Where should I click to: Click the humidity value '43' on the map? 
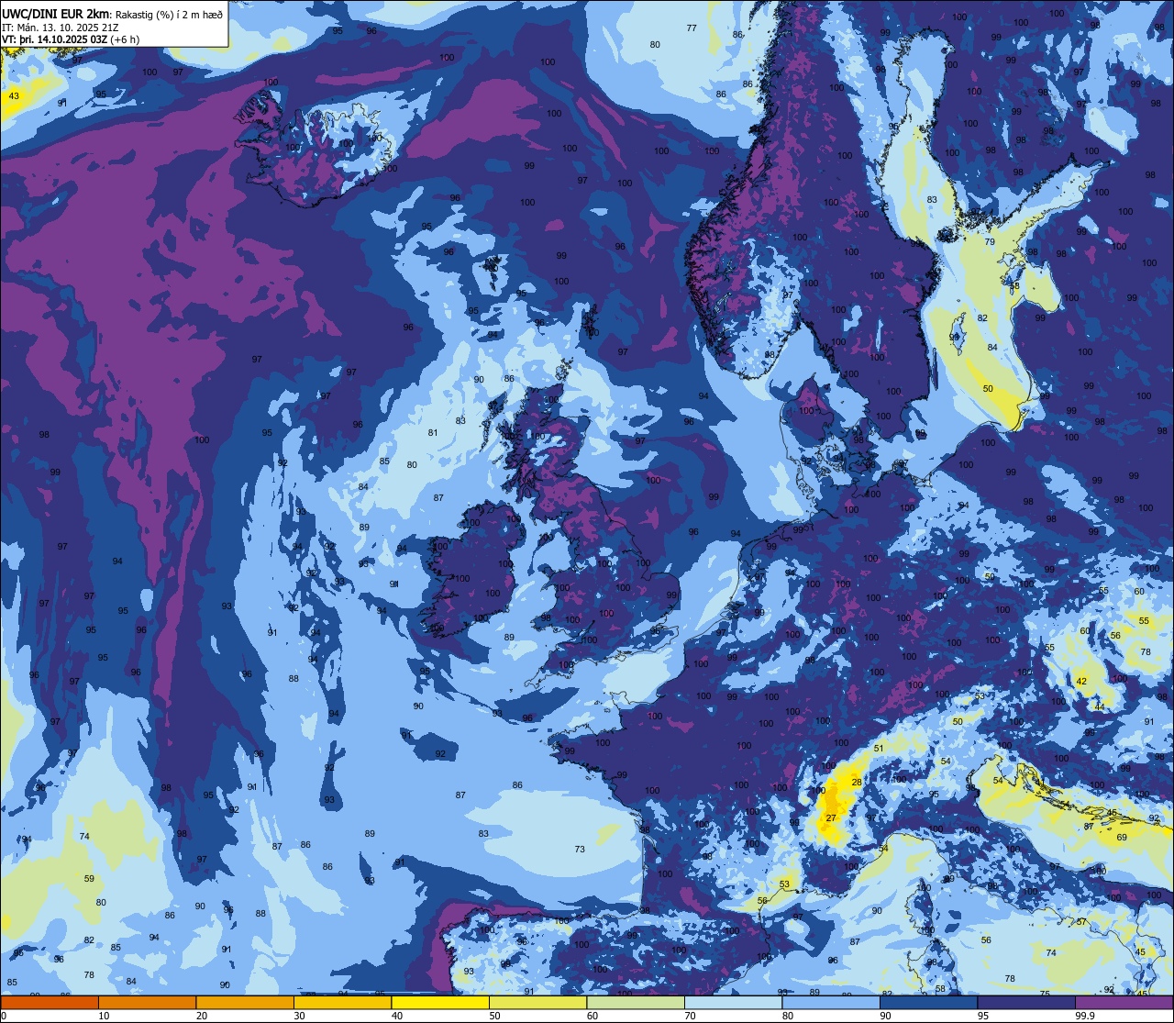[x=14, y=96]
